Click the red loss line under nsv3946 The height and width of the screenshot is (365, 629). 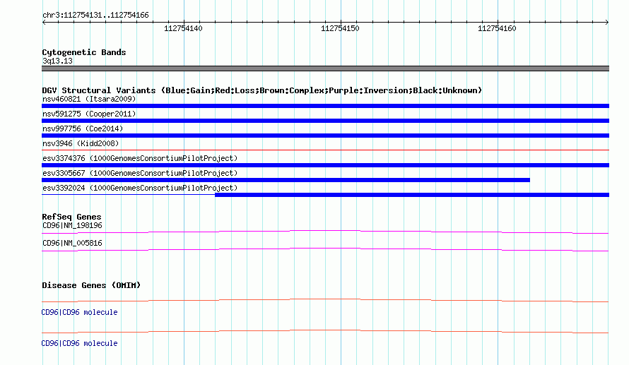(325, 150)
